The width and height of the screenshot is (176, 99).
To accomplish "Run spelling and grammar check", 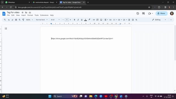I will [20, 20].
